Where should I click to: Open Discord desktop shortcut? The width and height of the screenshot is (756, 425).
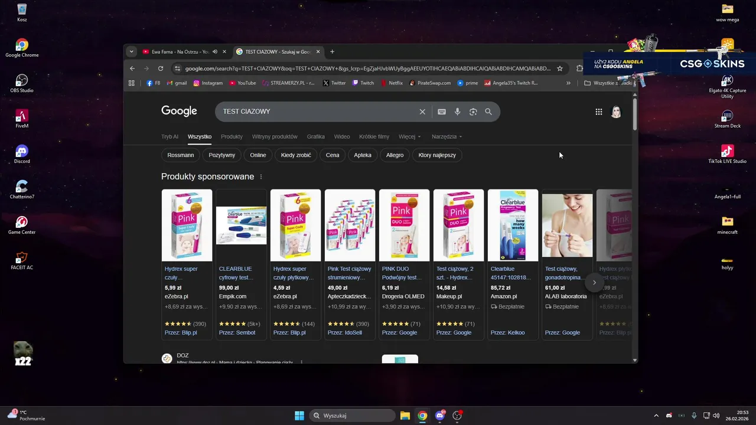(x=22, y=154)
